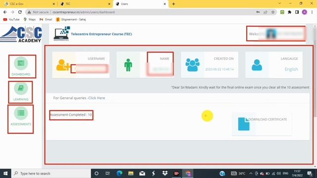Viewport: 317px width, 178px height.
Task: Close the TEC tab
Action: click(x=109, y=4)
